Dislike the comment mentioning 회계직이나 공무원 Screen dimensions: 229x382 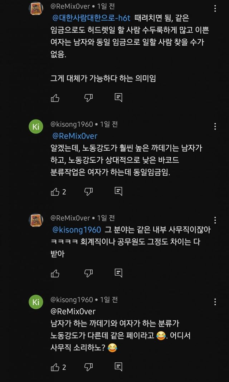[88, 274]
